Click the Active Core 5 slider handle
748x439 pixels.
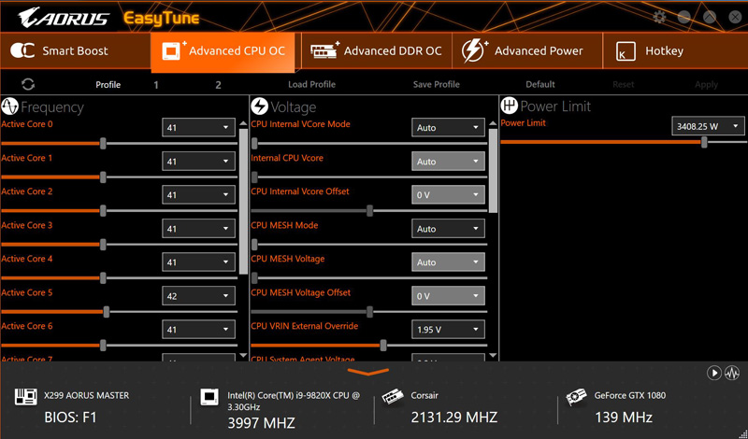pyautogui.click(x=107, y=312)
